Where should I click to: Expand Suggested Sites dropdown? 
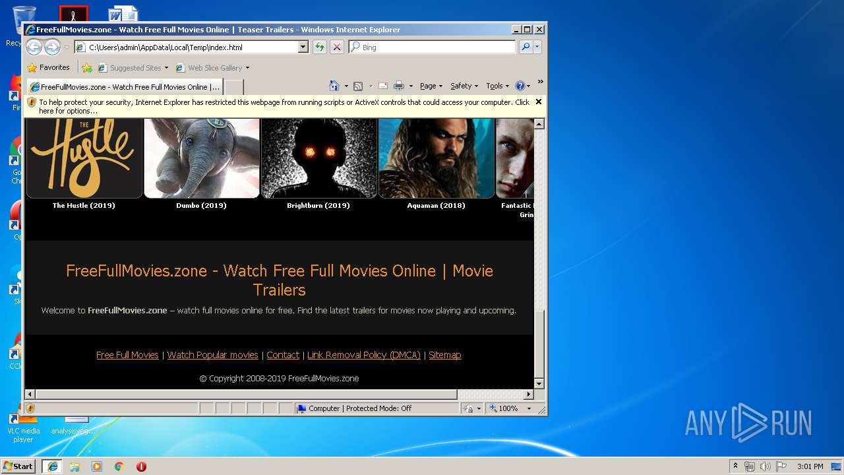pos(167,68)
